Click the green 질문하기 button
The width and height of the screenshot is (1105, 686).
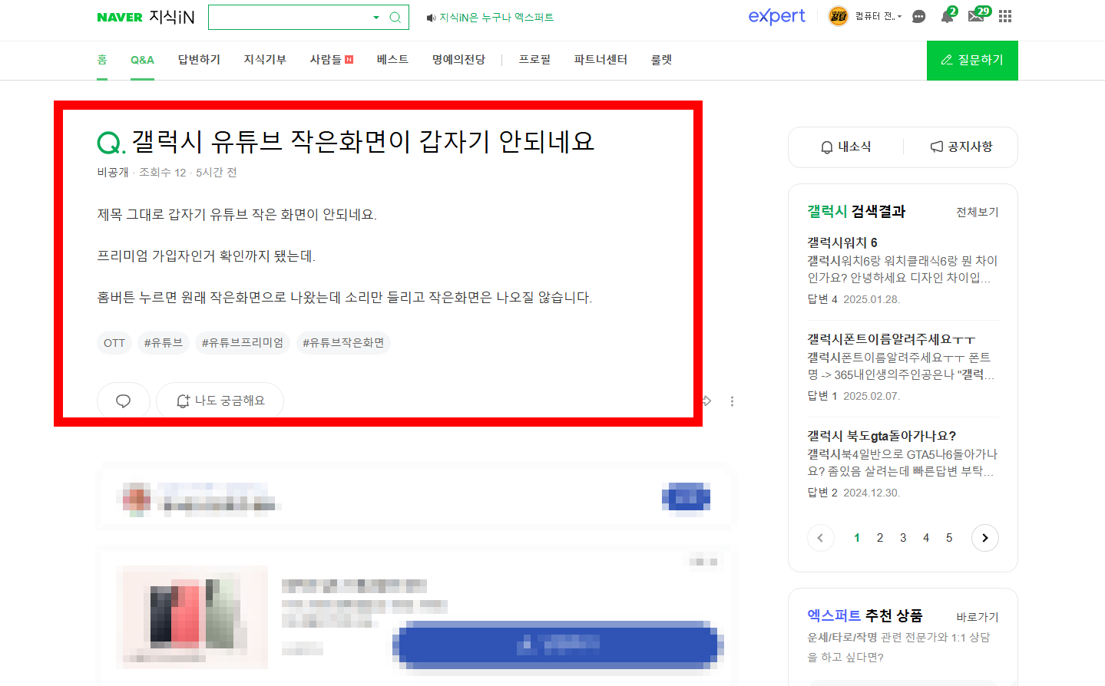click(972, 60)
